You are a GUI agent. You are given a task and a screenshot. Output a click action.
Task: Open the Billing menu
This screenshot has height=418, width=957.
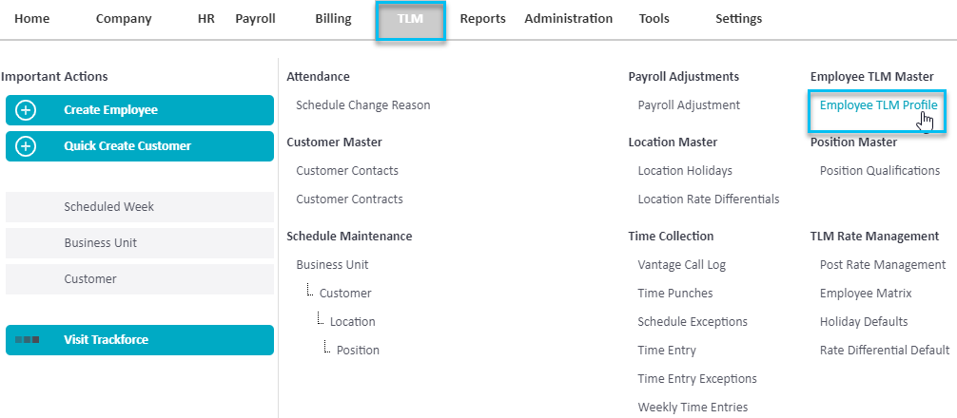[x=333, y=19]
